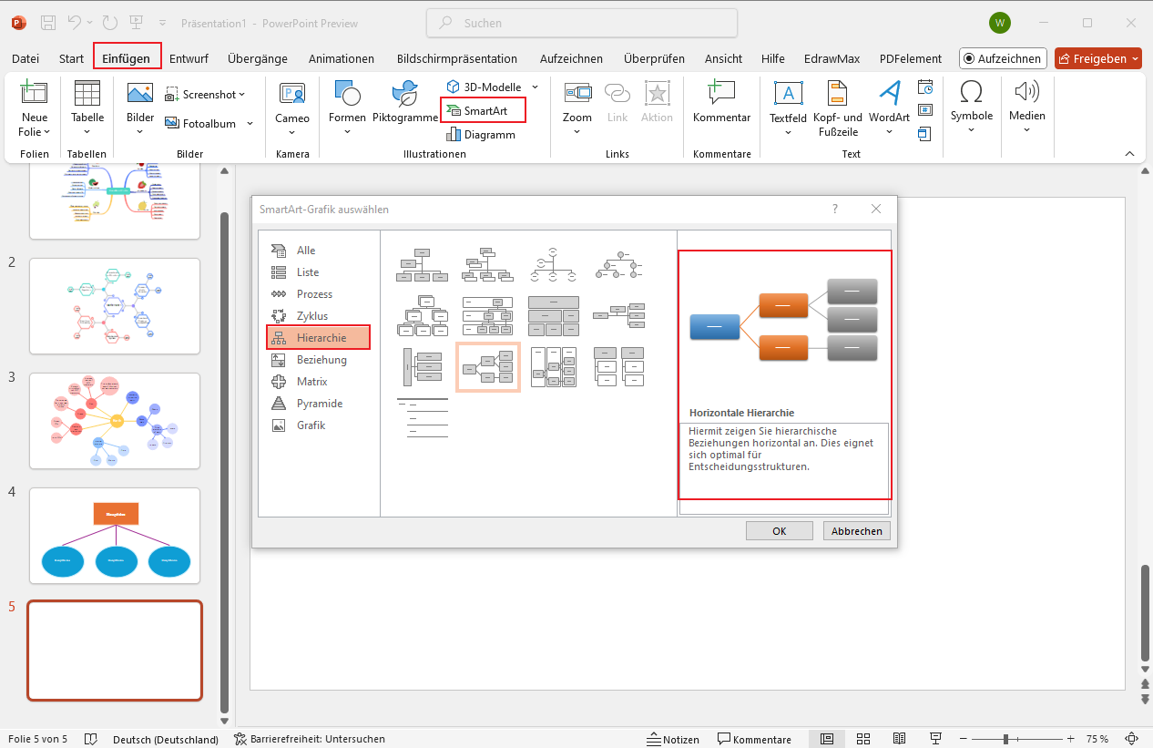
Task: Click the Undo arrow in the quick access toolbar
Action: tap(76, 23)
